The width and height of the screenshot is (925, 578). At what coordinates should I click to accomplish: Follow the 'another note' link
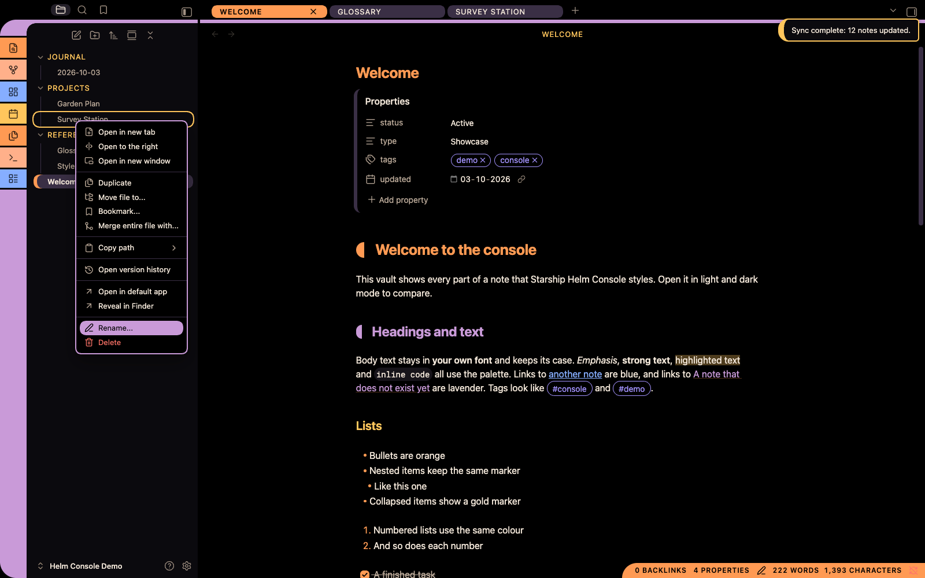pyautogui.click(x=575, y=374)
